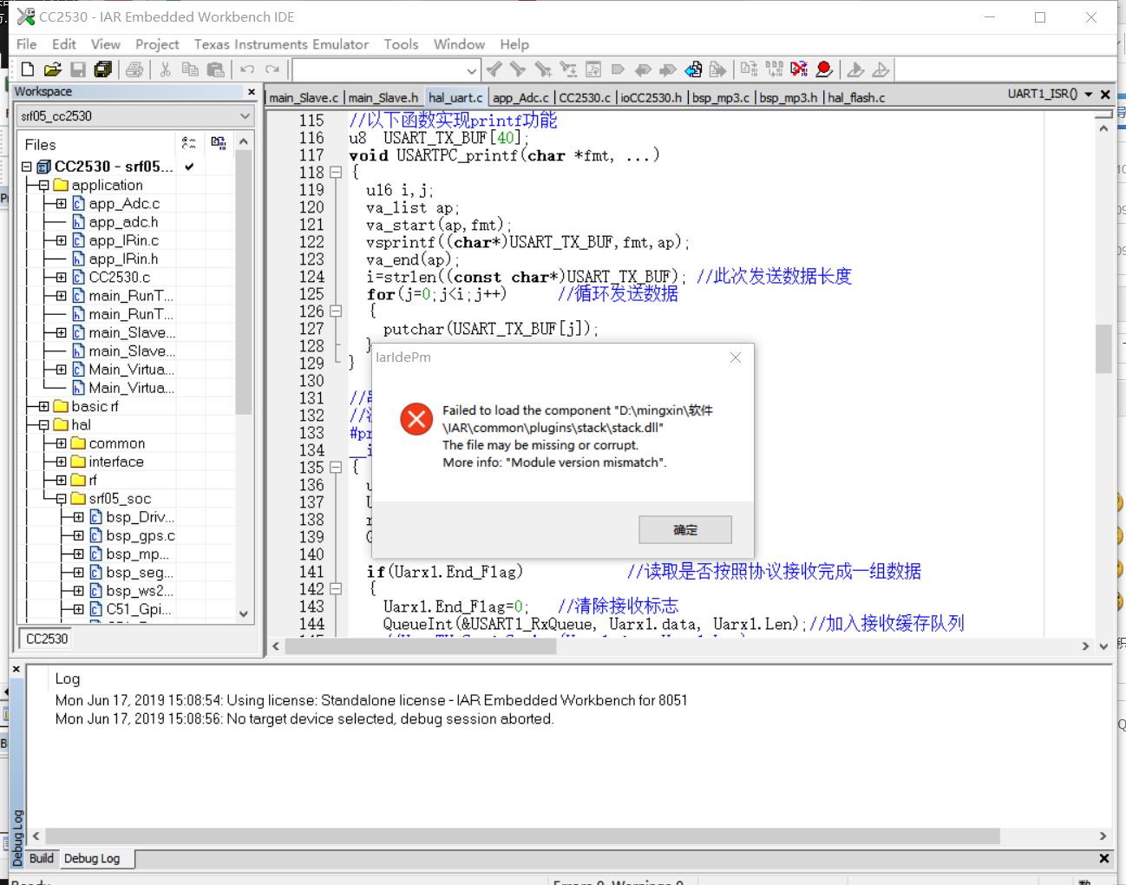Click the Redo arrow toolbar icon
1126x885 pixels.
pos(272,69)
